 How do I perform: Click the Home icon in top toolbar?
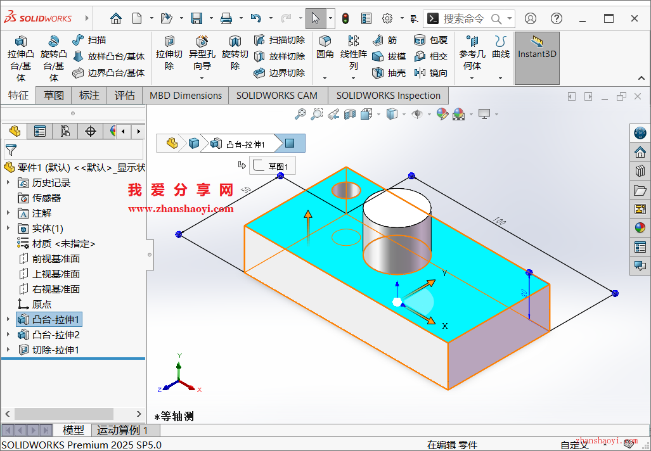[x=116, y=18]
